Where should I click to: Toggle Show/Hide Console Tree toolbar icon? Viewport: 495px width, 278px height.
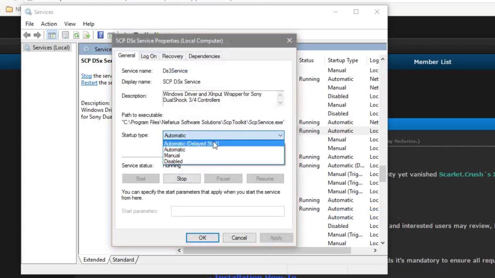coord(51,35)
